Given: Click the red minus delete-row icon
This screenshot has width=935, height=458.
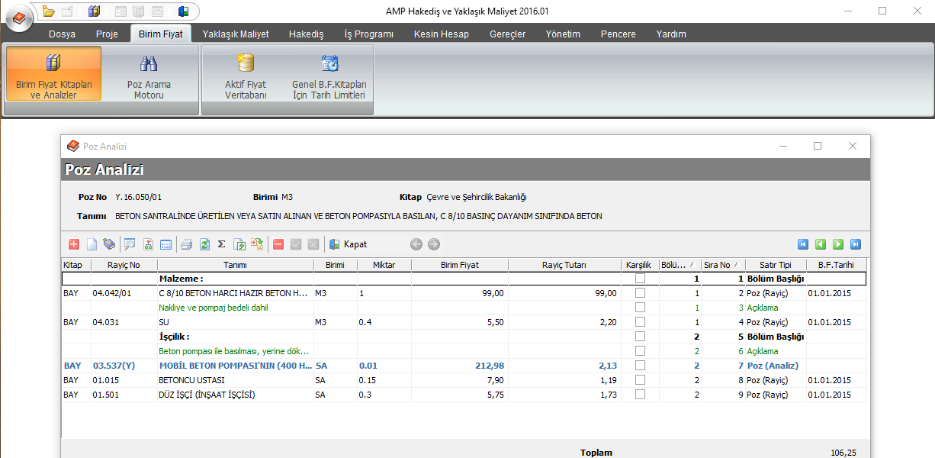Looking at the screenshot, I should 278,244.
